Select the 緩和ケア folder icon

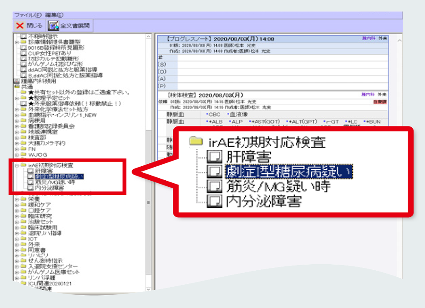pyautogui.click(x=23, y=204)
